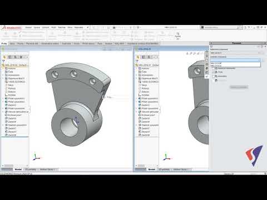
Task: Click the SOLIDWORKS logo
Action: click(x=12, y=28)
